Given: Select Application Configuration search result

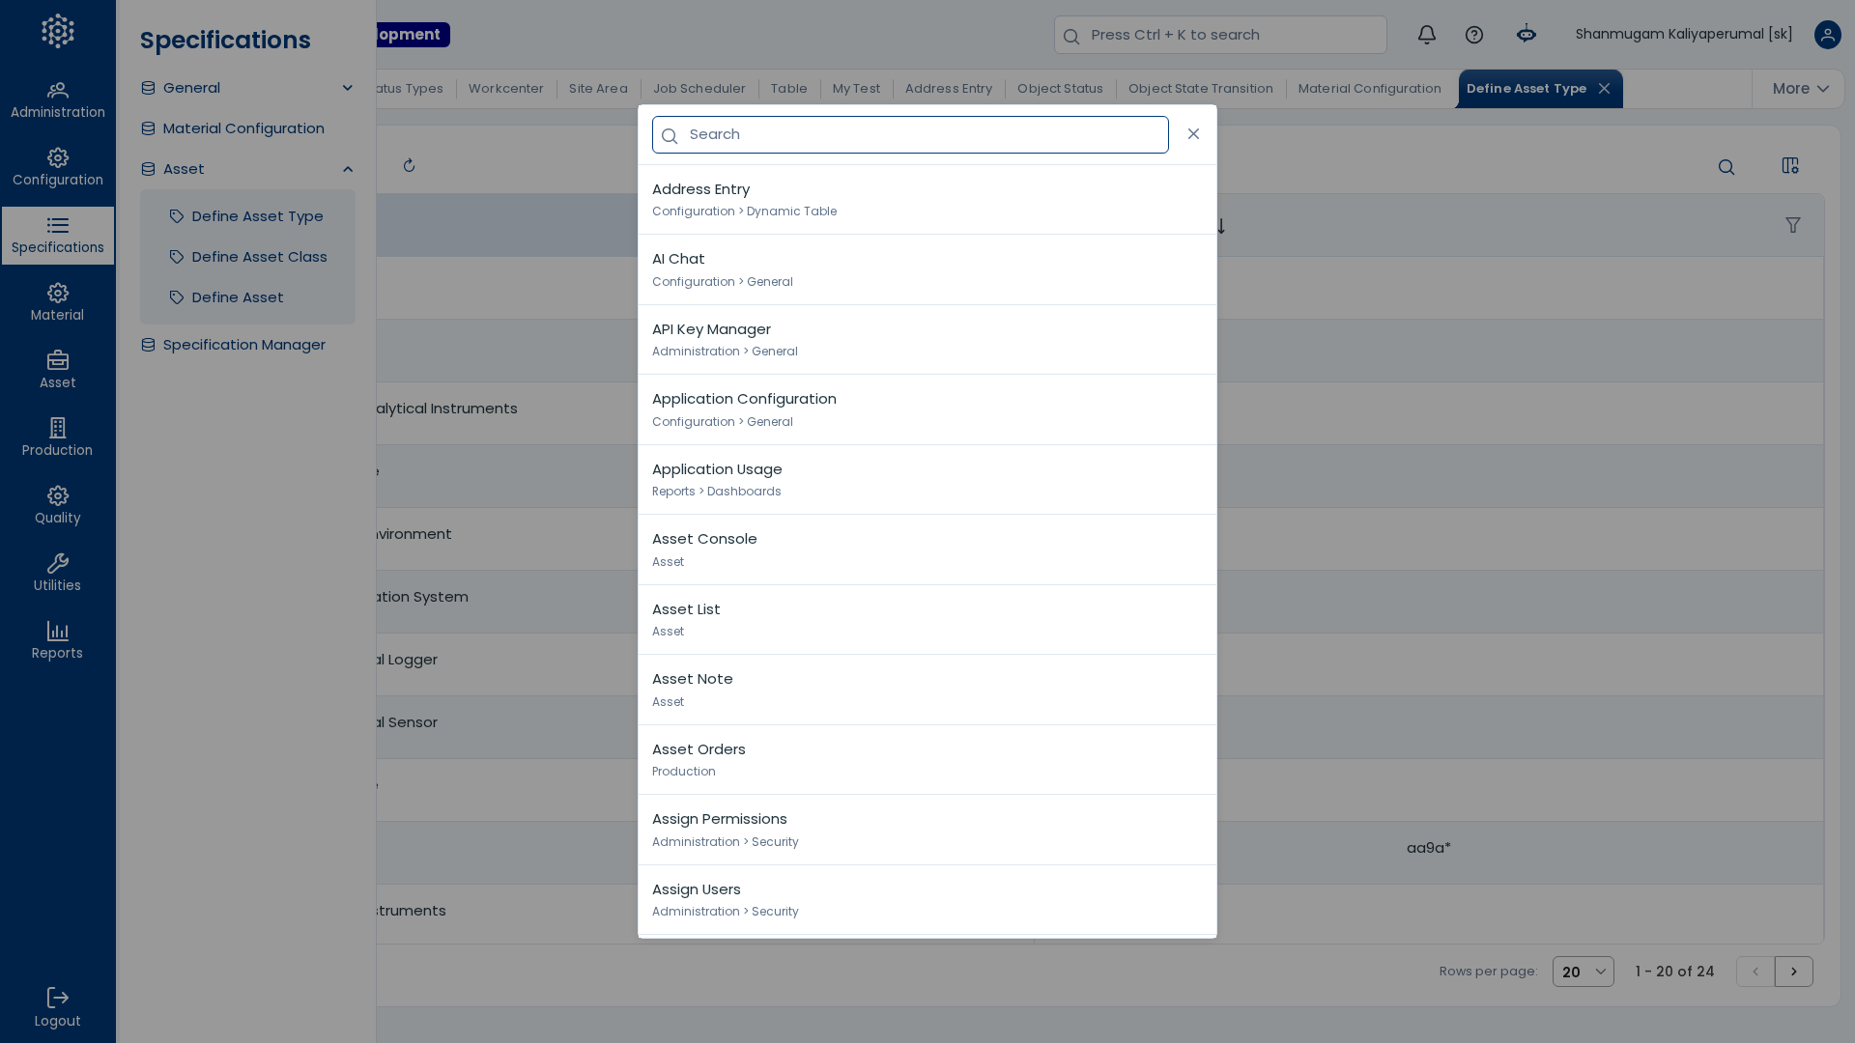Looking at the screenshot, I should [x=927, y=410].
